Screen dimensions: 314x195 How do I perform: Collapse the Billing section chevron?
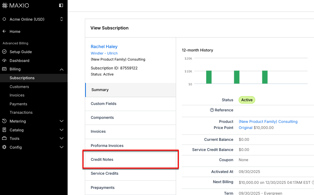[62, 69]
